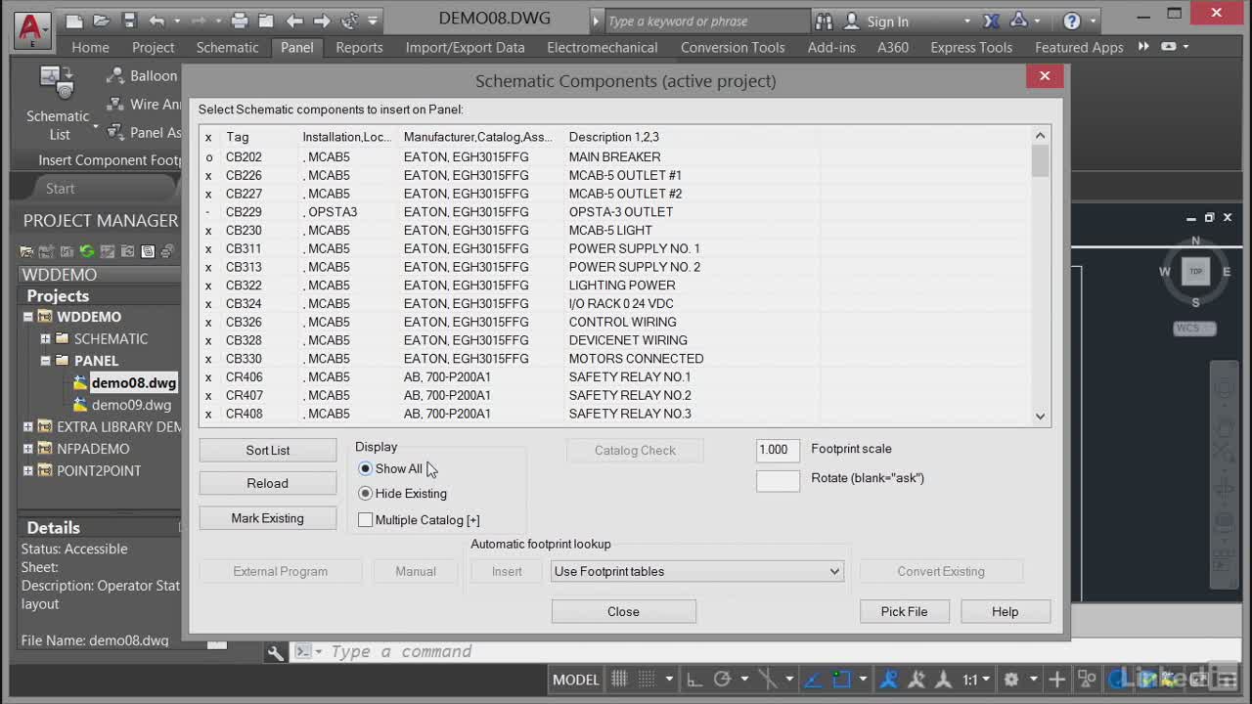Click the Previous drawing left arrow icon

coord(294,21)
